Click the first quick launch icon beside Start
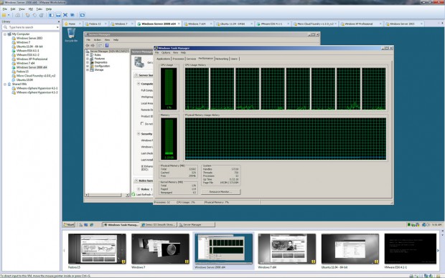This screenshot has width=445, height=278. 81,225
